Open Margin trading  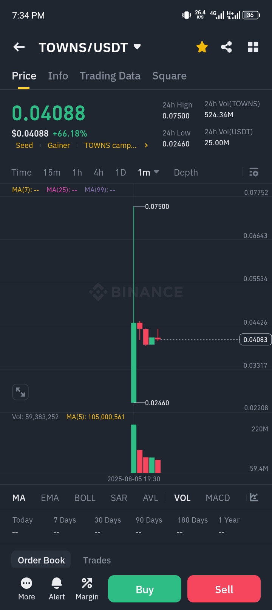(87, 589)
